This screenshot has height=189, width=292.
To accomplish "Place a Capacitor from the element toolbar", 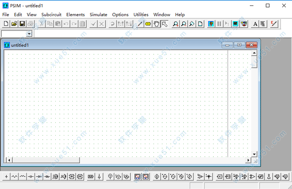I will tap(31, 176).
